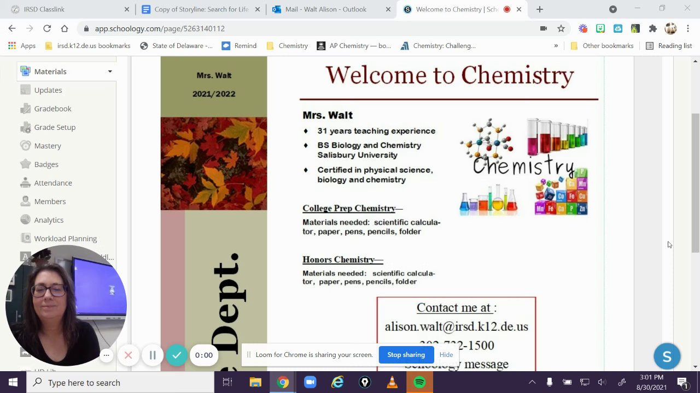Viewport: 700px width, 393px height.
Task: Click the blue Schoology S help bubble
Action: click(x=667, y=356)
